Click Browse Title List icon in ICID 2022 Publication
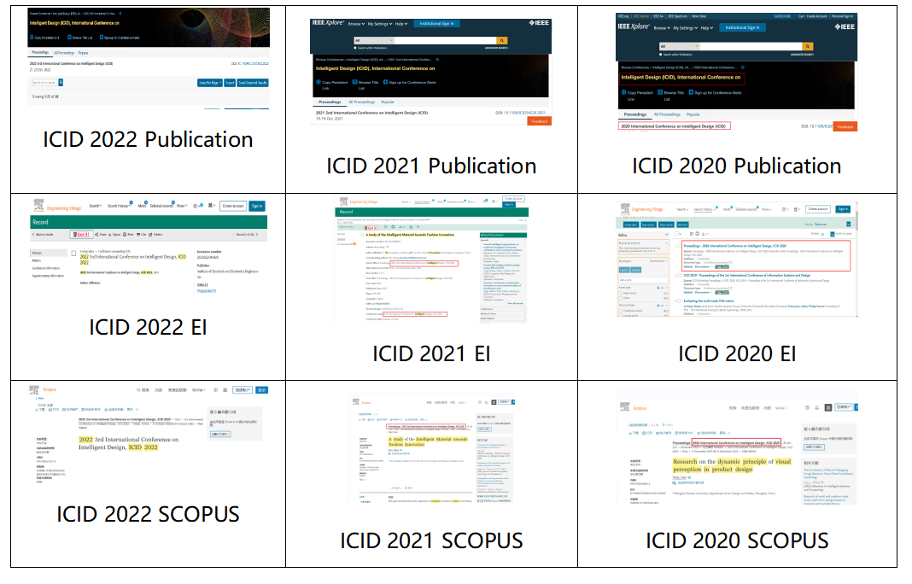The width and height of the screenshot is (912, 584). point(69,38)
